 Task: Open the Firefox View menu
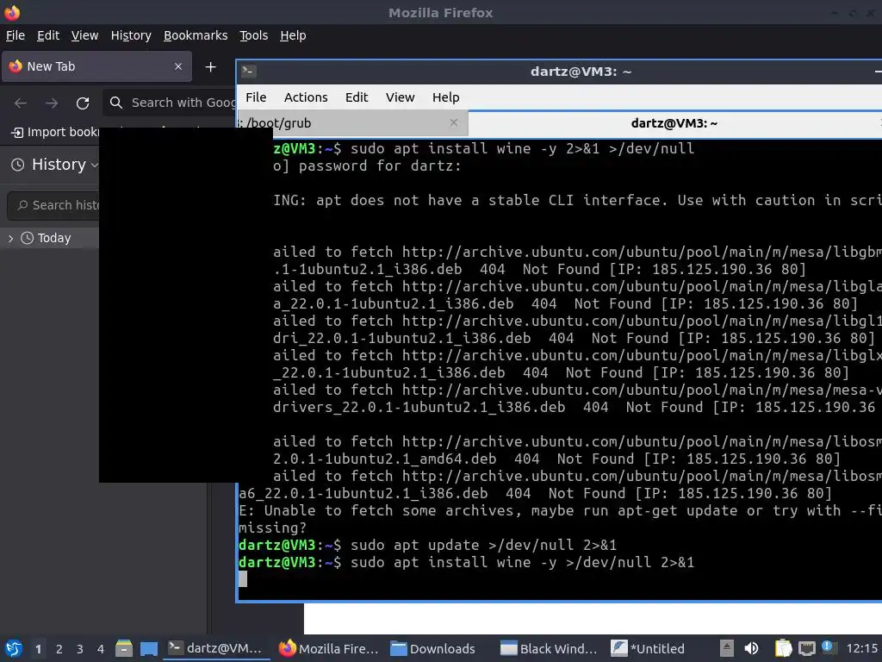[x=84, y=35]
